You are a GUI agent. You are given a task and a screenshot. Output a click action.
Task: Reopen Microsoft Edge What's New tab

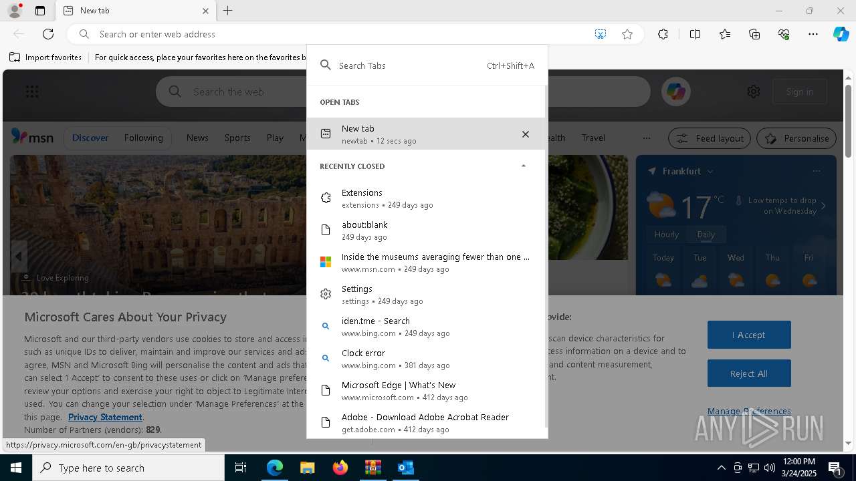tap(426, 391)
